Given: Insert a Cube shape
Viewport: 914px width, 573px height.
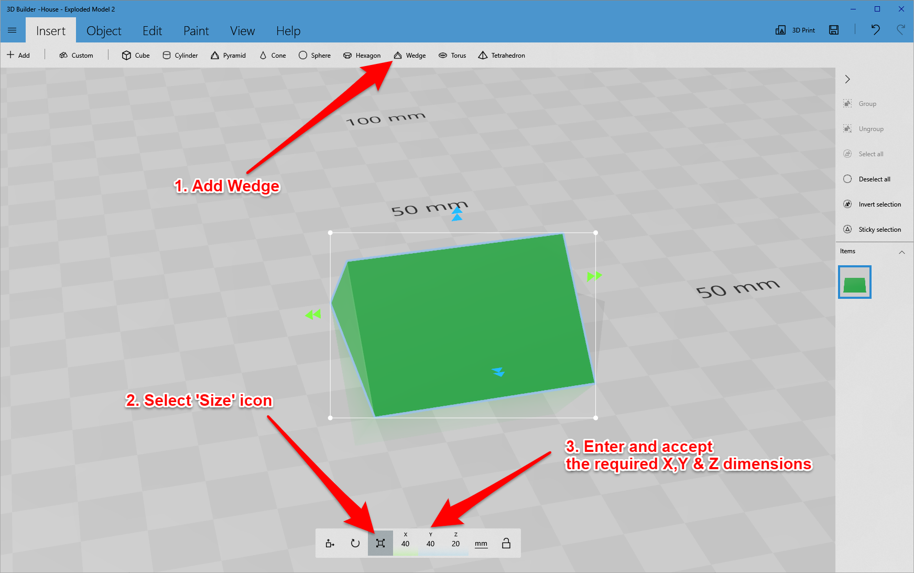Looking at the screenshot, I should coord(136,55).
